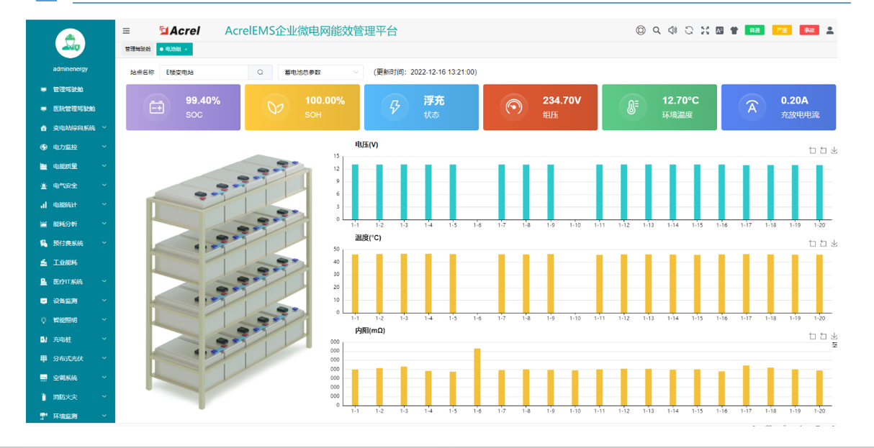Click the 空调系统 air conditioner icon
874x448 pixels.
coord(44,378)
